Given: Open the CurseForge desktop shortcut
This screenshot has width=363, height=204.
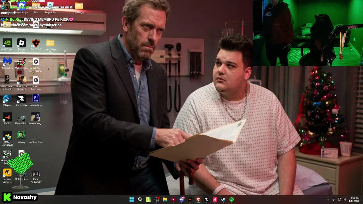Looking at the screenshot, I should click(21, 100).
